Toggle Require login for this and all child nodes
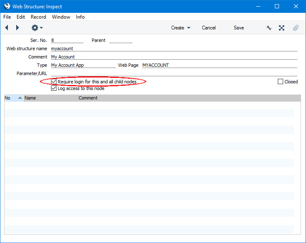Screen dimensions: 306x243 pos(54,81)
